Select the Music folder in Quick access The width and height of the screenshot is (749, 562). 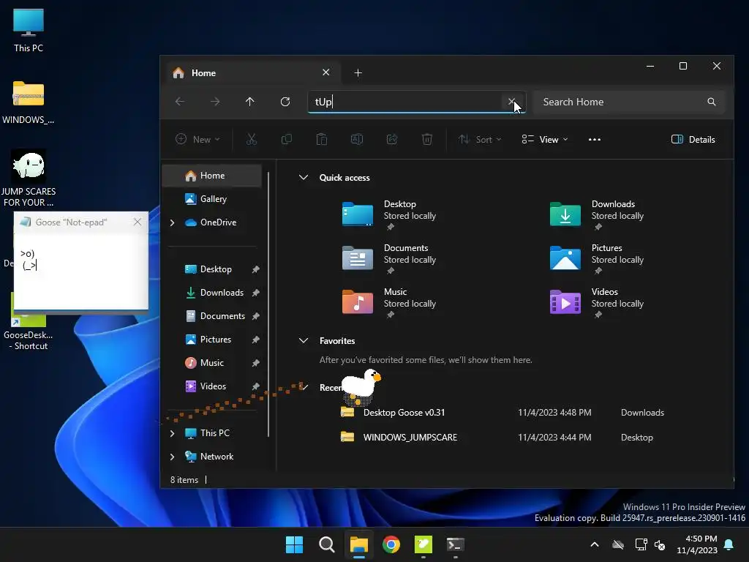pos(389,302)
